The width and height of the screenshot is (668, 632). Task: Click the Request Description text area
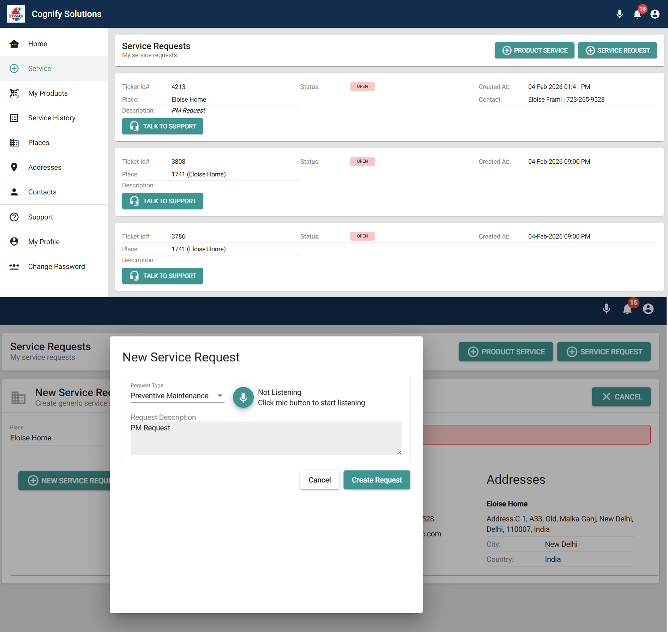pos(266,438)
